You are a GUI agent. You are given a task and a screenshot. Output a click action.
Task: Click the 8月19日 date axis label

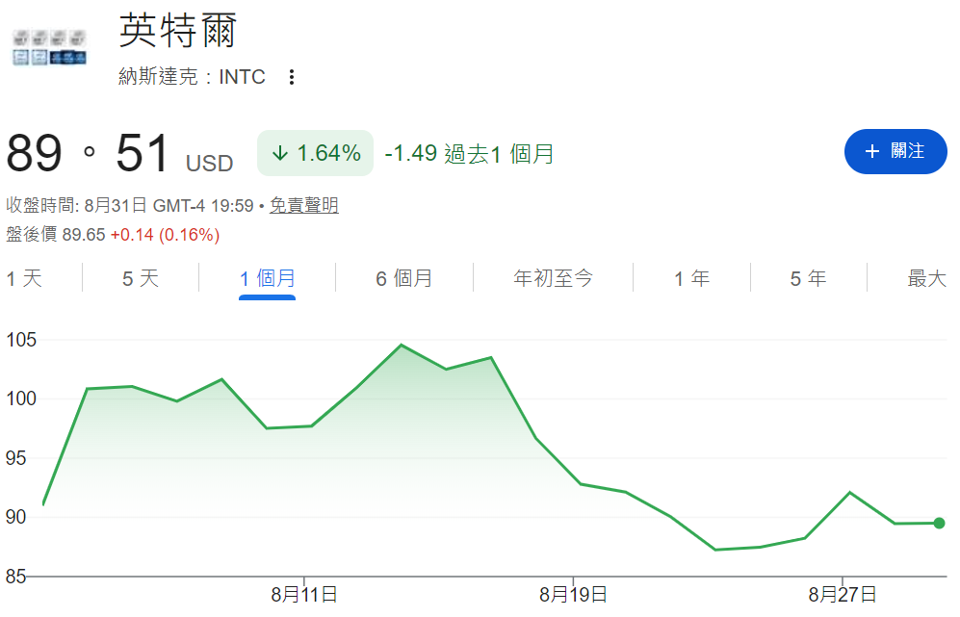tap(573, 594)
